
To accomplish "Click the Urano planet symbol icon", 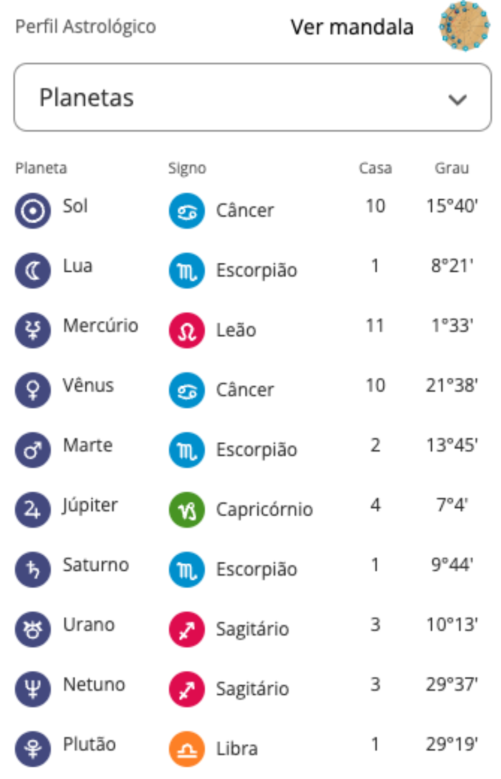I will (x=33, y=629).
